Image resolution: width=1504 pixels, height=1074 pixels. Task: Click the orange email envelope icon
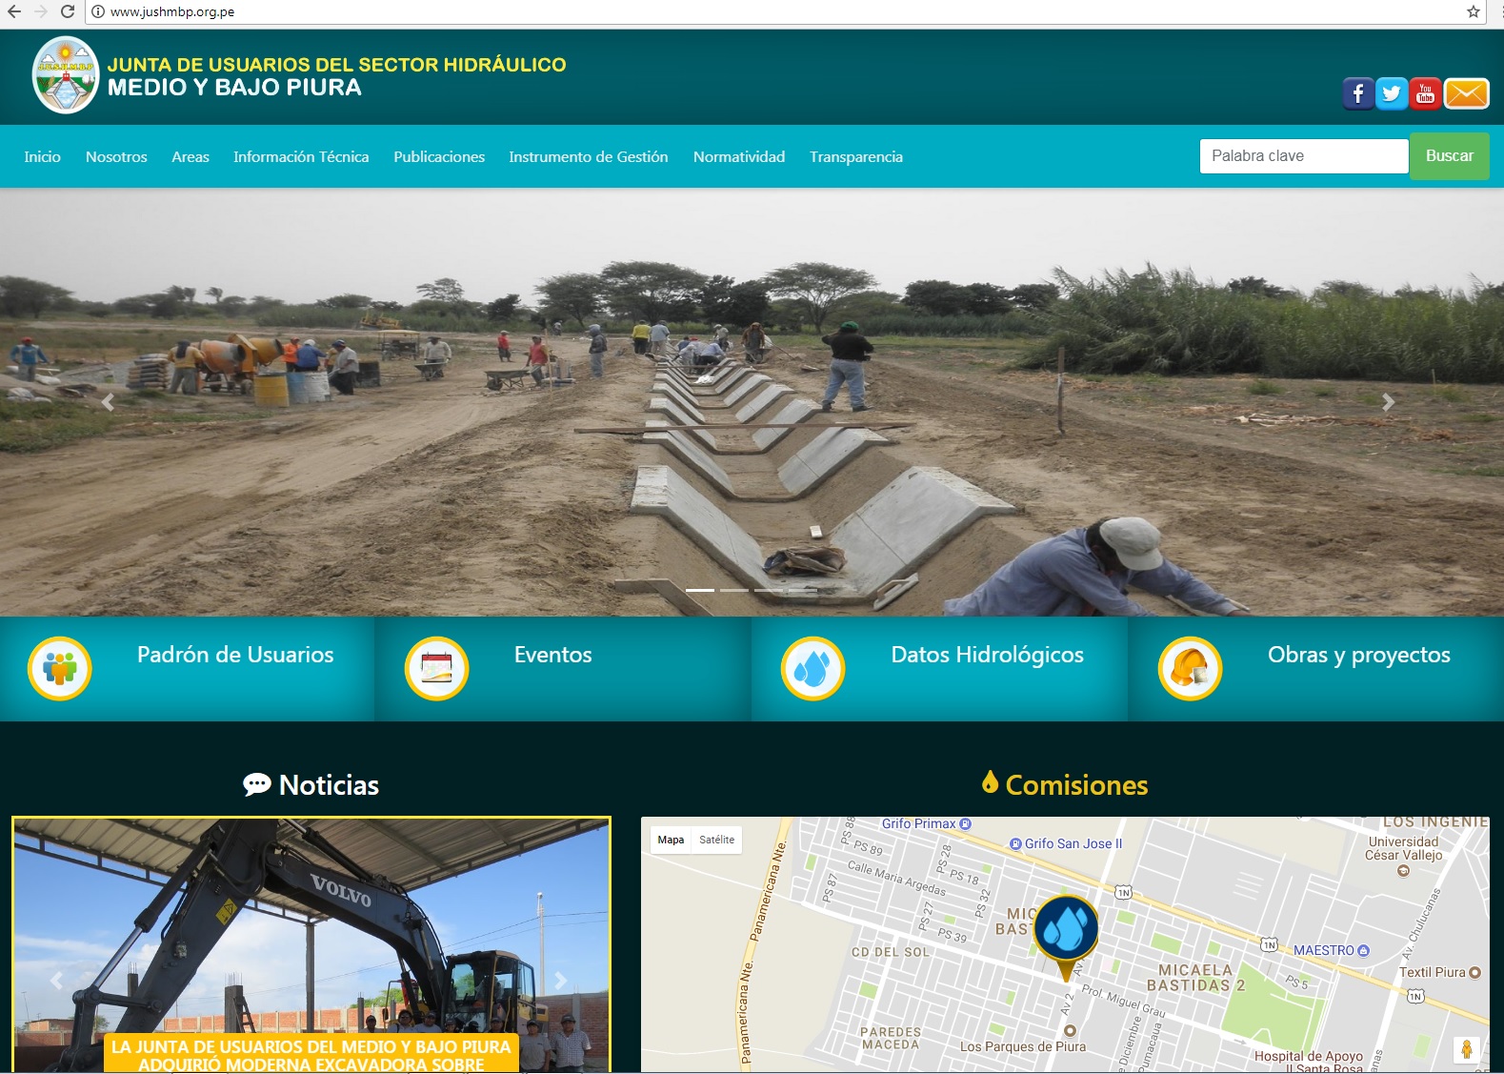(x=1466, y=93)
